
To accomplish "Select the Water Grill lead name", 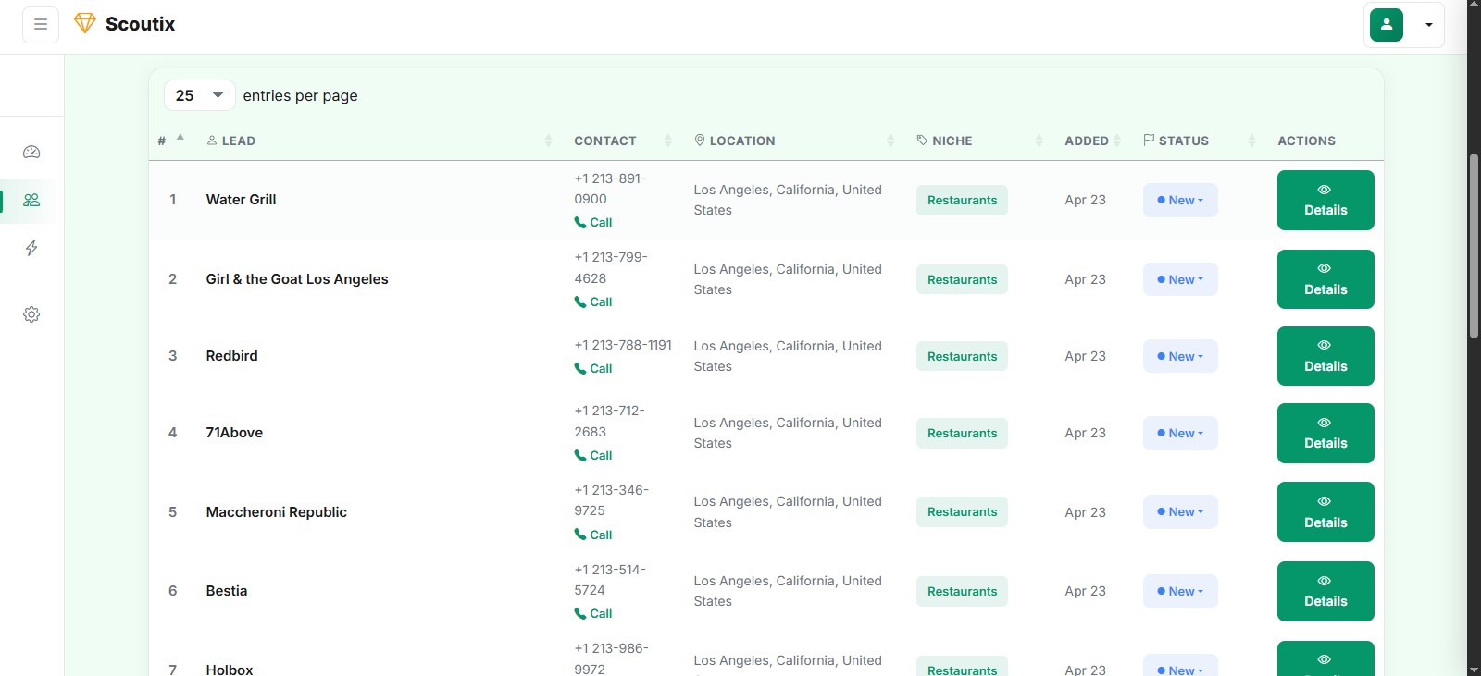I will click(241, 200).
